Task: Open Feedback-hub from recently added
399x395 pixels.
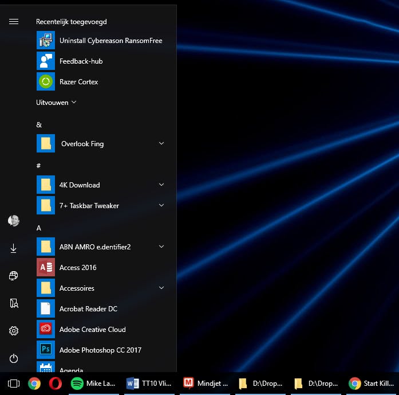Action: pos(81,61)
